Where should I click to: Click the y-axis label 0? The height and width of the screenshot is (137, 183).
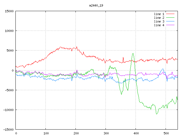(x=13, y=70)
